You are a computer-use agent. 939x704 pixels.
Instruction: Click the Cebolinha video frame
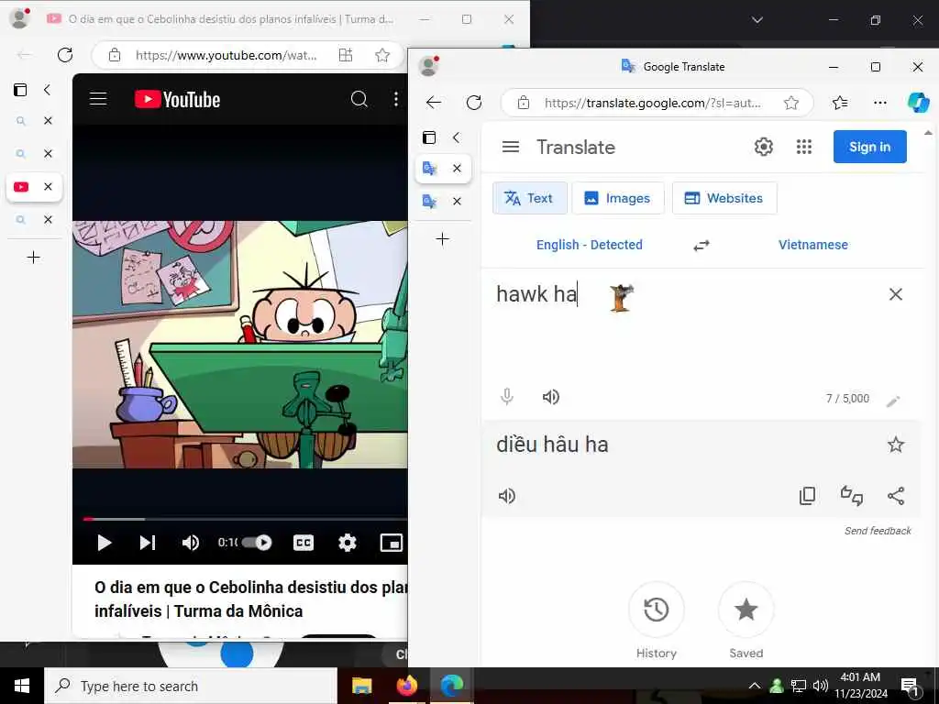tap(240, 345)
